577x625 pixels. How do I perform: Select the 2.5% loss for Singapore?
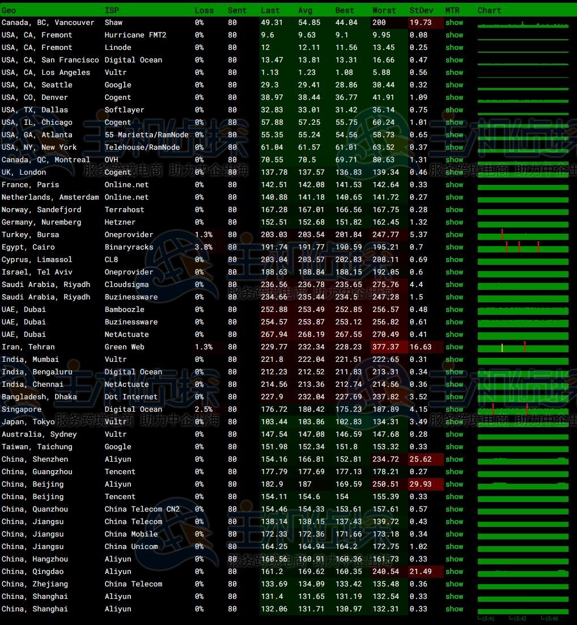[203, 409]
